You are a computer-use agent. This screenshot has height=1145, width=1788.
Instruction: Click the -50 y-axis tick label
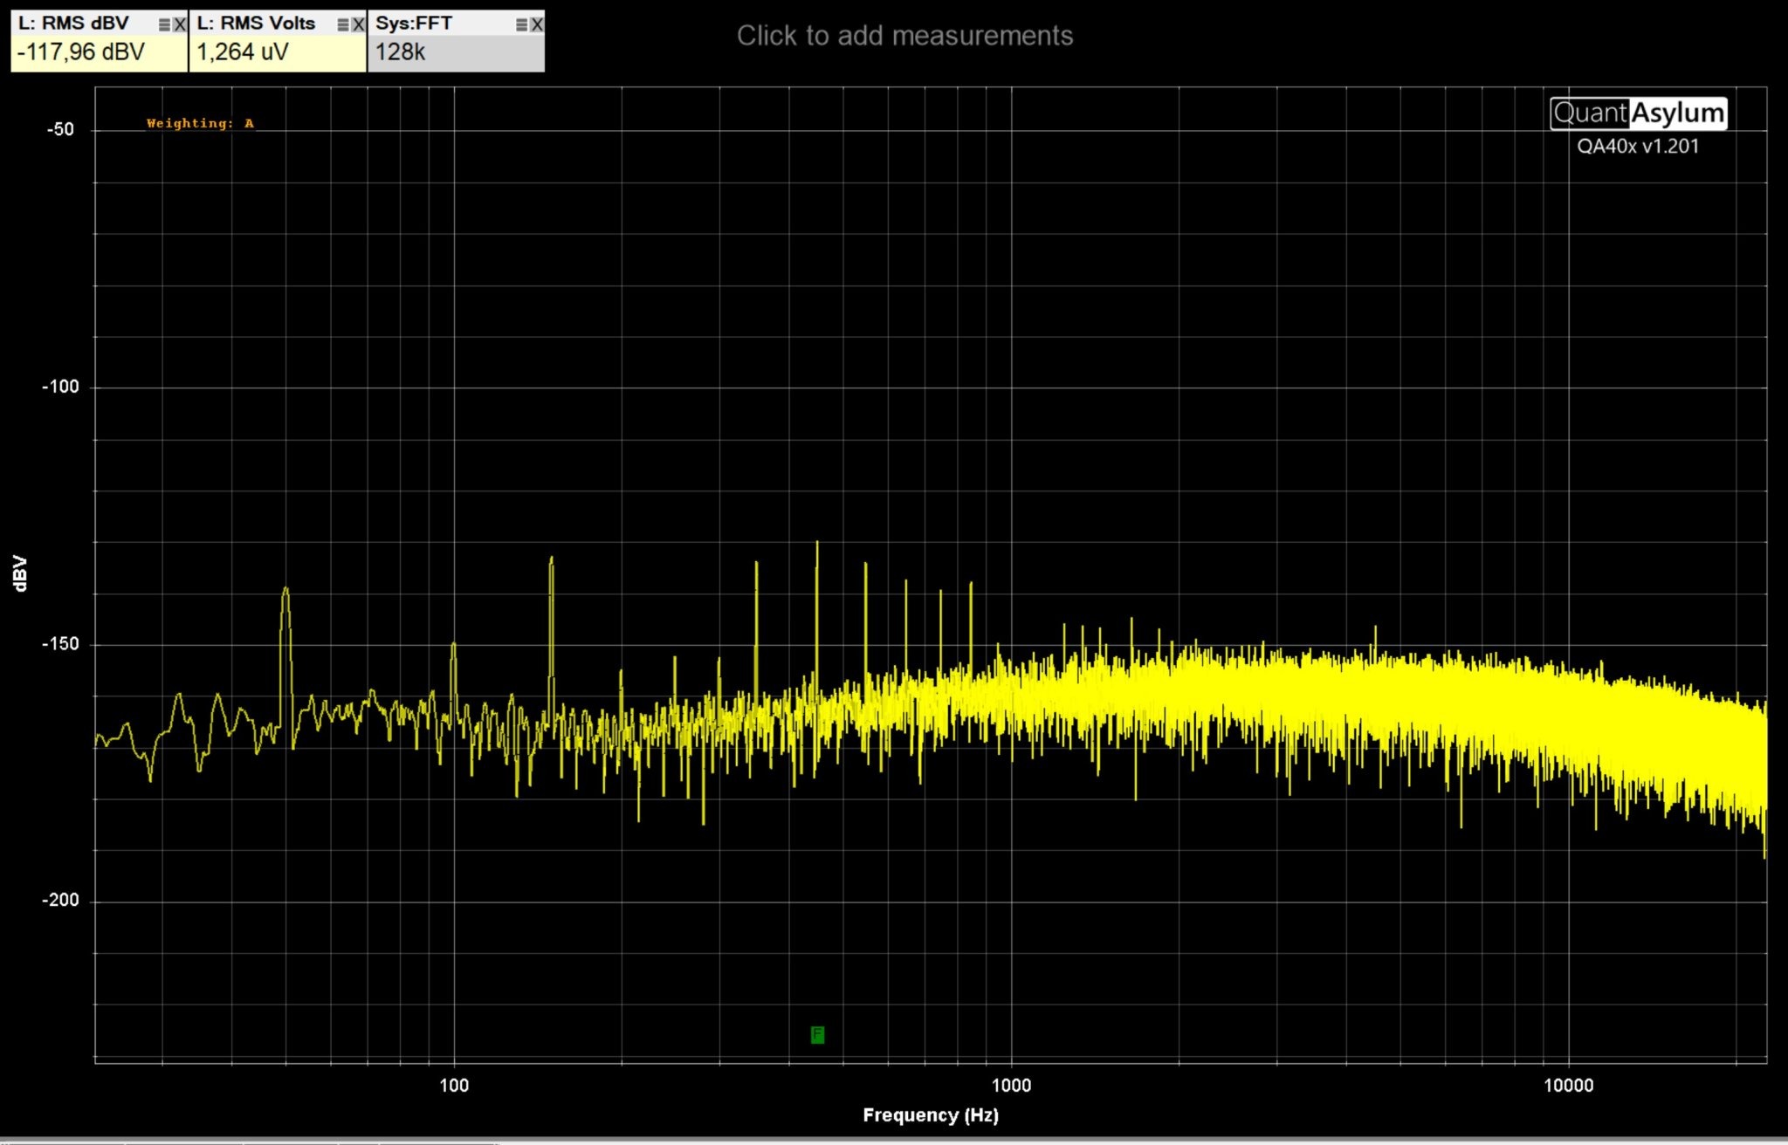pos(60,129)
